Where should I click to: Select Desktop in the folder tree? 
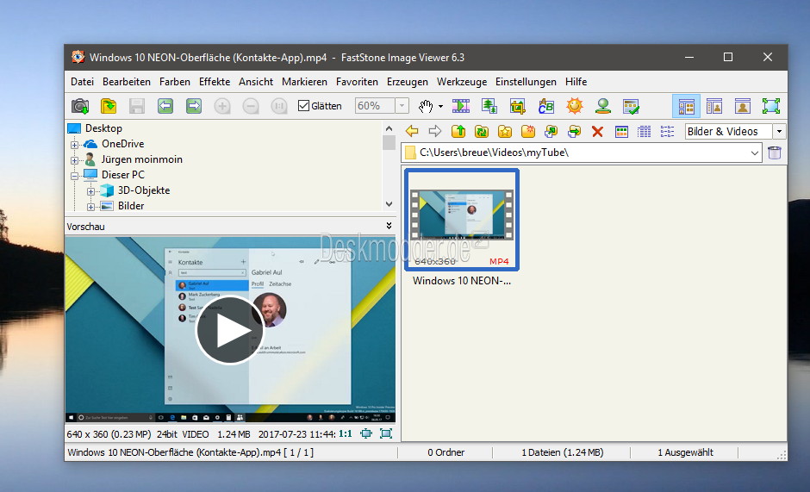coord(103,128)
